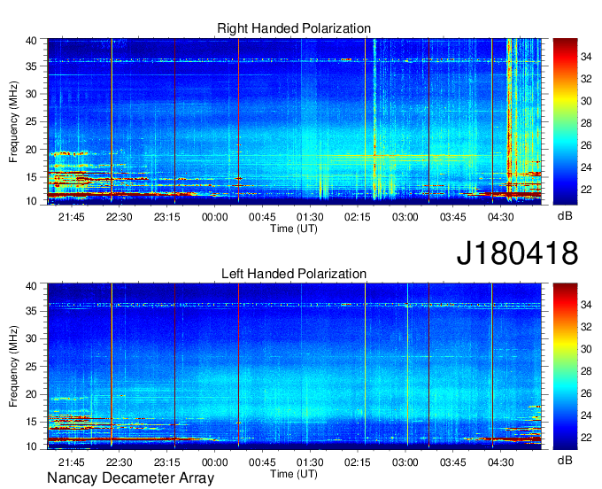This screenshot has width=602, height=489.
Task: Click the 30 MHz tick on Right Handed frequency axis
Action: point(31,94)
